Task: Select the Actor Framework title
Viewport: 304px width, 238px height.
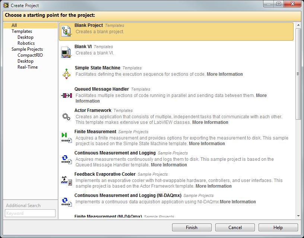Action: (x=93, y=110)
